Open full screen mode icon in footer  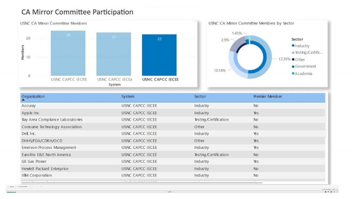pyautogui.click(x=337, y=192)
